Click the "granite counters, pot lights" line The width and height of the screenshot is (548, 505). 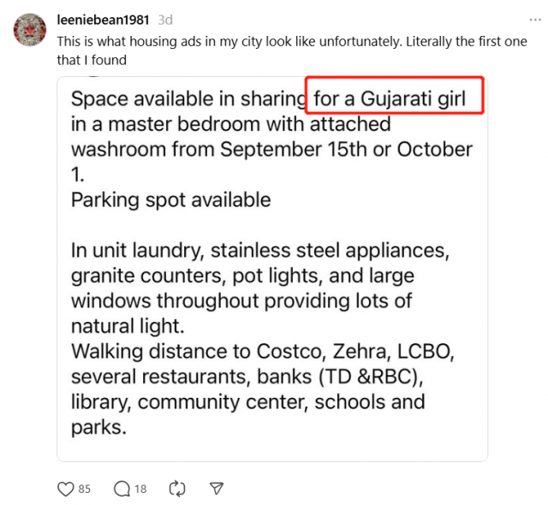click(243, 276)
